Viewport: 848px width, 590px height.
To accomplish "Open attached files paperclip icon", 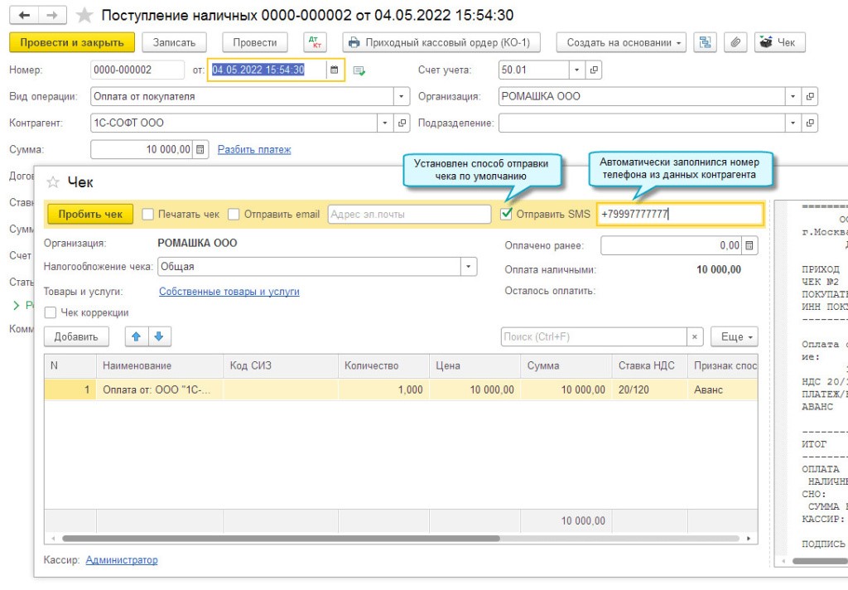I will [x=735, y=42].
